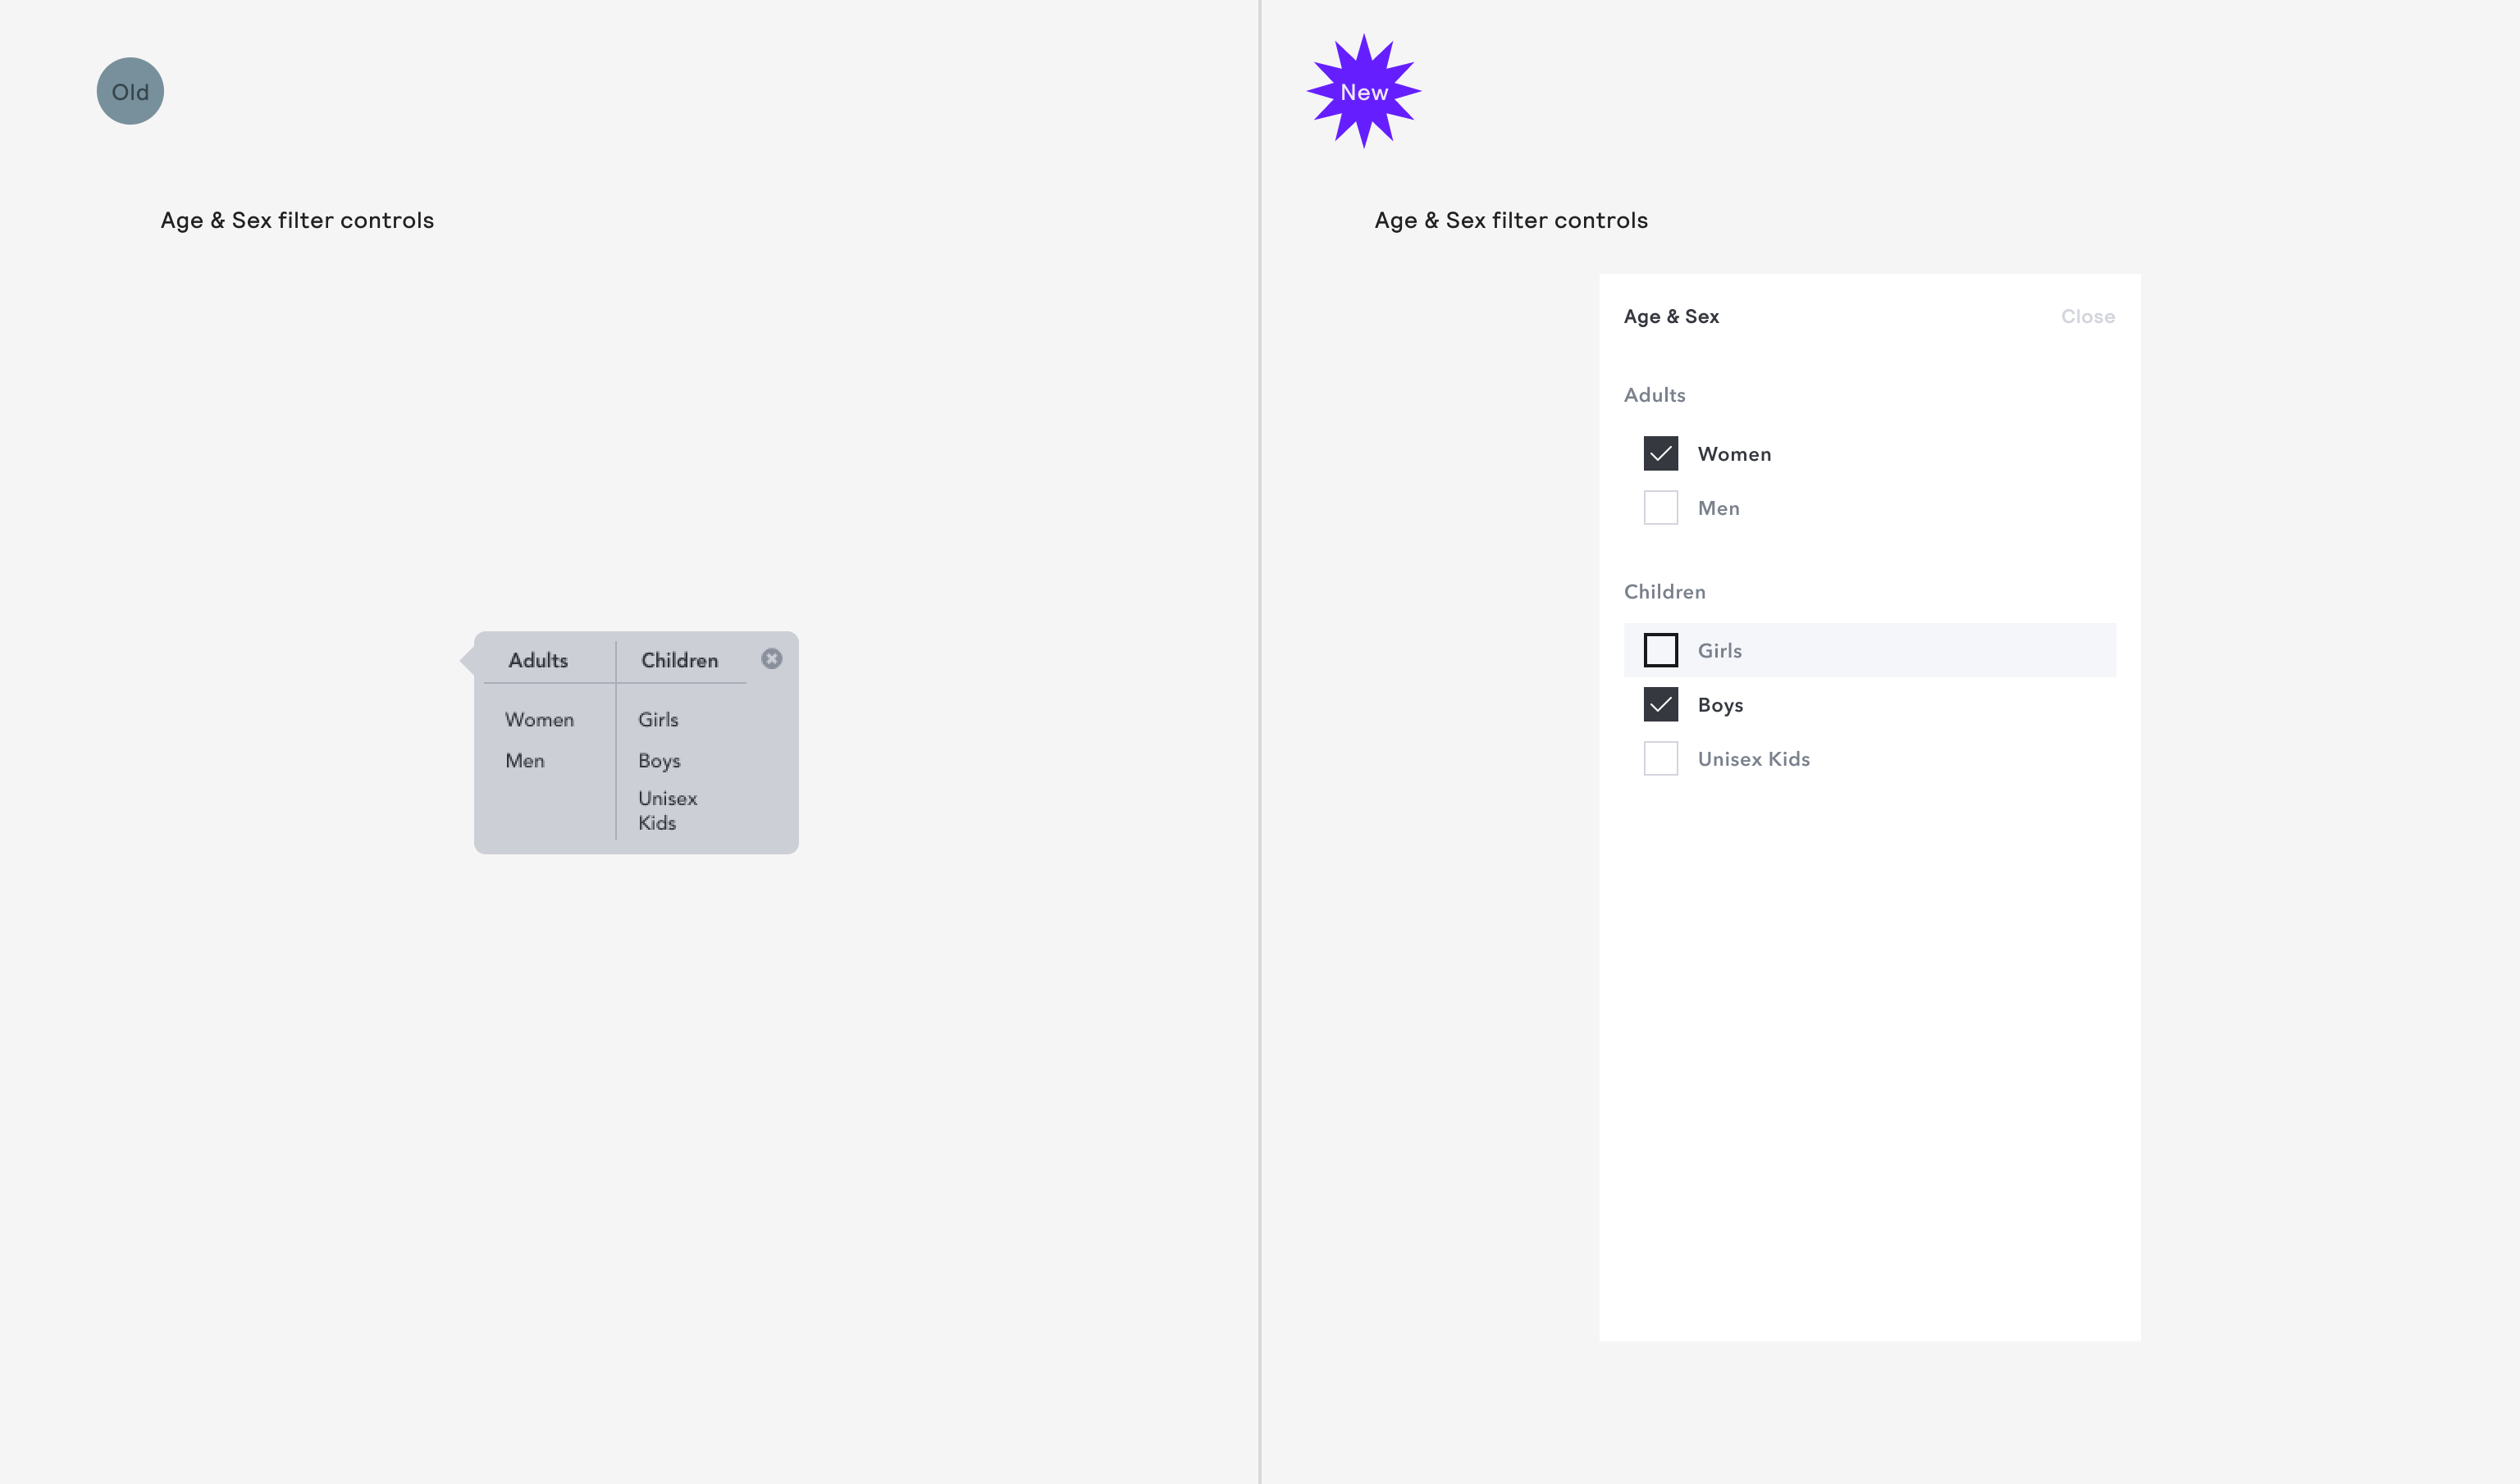Screen dimensions: 2520x1484
Task: Choose Men in the old popover
Action: pos(524,760)
